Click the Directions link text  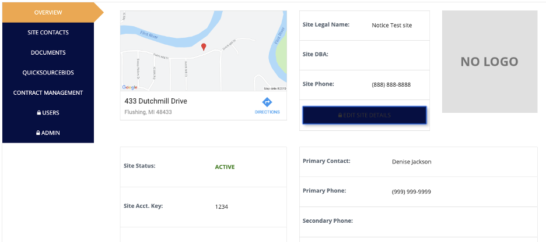267,112
